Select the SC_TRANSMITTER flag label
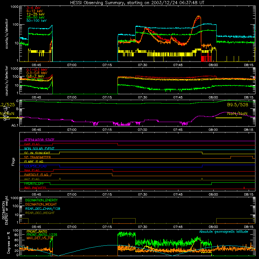Viewport: 259px width, 259px height. coord(38,157)
